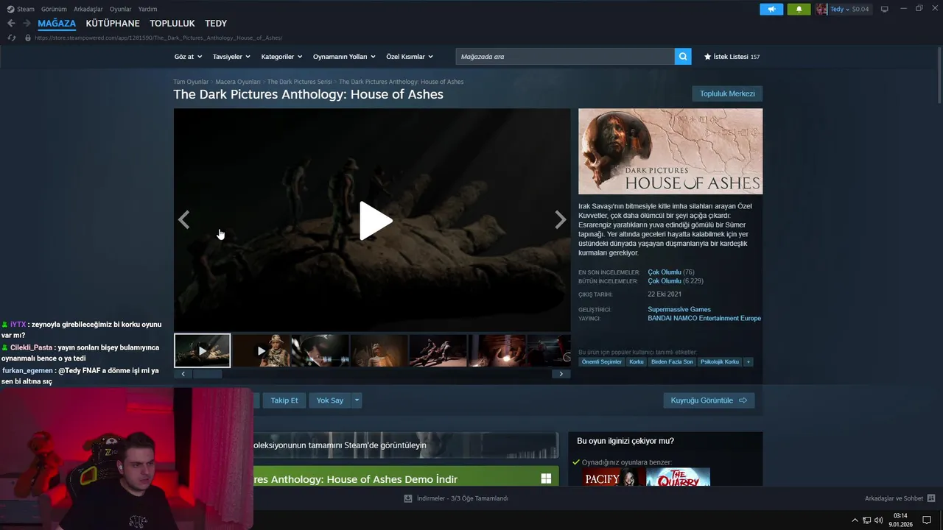Open Steam menu with the logo
The image size is (943, 530).
[21, 9]
